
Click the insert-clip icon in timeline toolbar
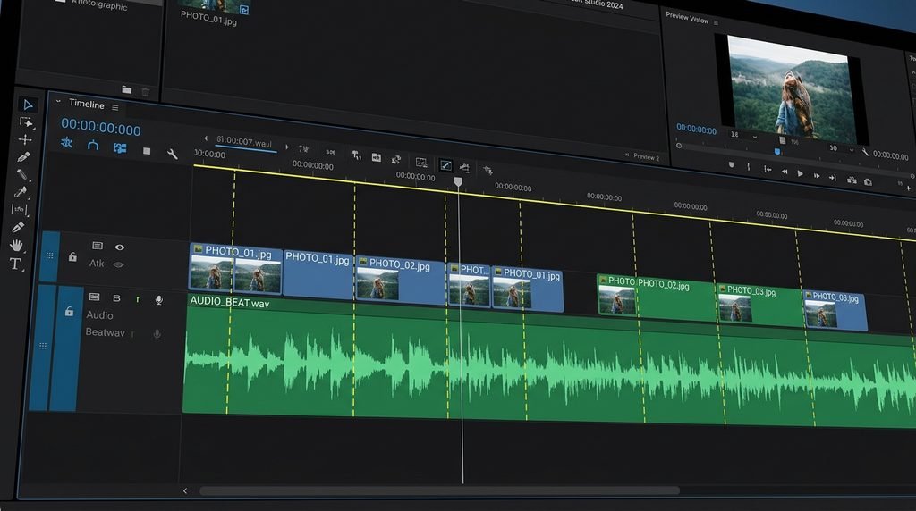[x=377, y=157]
